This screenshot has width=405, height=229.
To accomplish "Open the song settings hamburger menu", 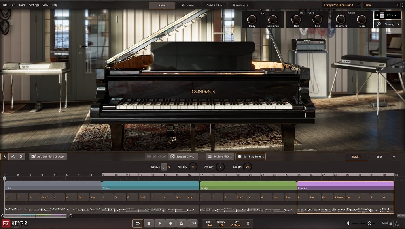I will 248,223.
